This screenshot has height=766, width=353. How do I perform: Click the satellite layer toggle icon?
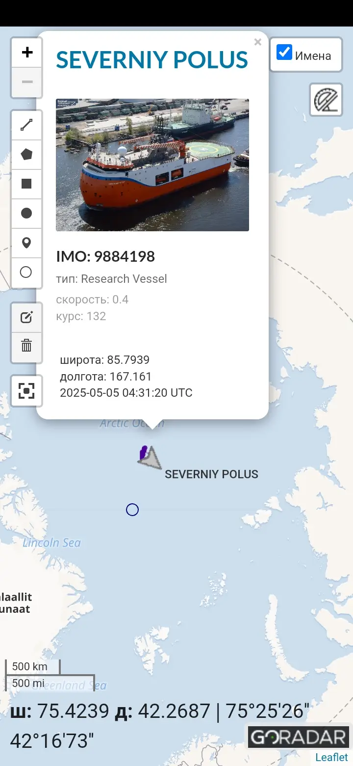(326, 99)
